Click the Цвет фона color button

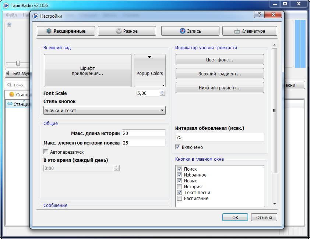(x=219, y=60)
